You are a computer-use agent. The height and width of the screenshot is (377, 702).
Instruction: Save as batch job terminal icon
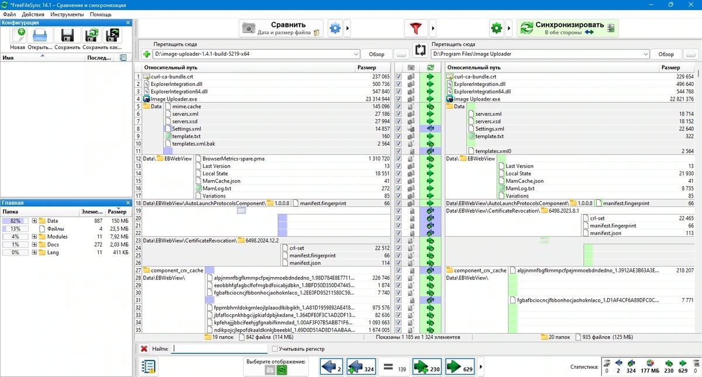pyautogui.click(x=112, y=35)
